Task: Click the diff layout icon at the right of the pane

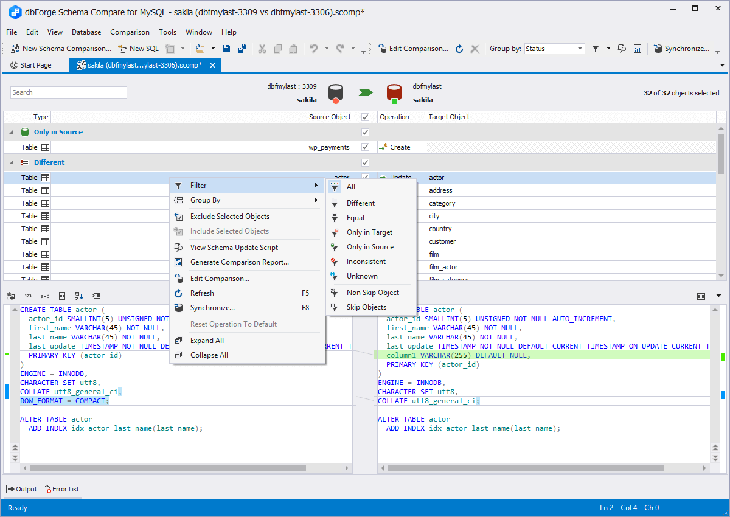Action: point(701,296)
